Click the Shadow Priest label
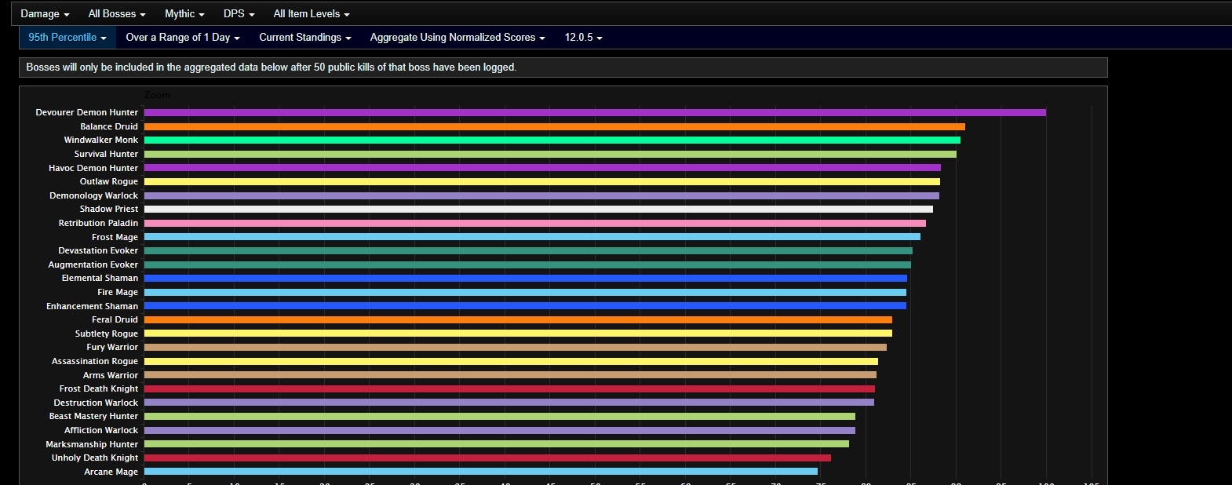 coord(109,209)
